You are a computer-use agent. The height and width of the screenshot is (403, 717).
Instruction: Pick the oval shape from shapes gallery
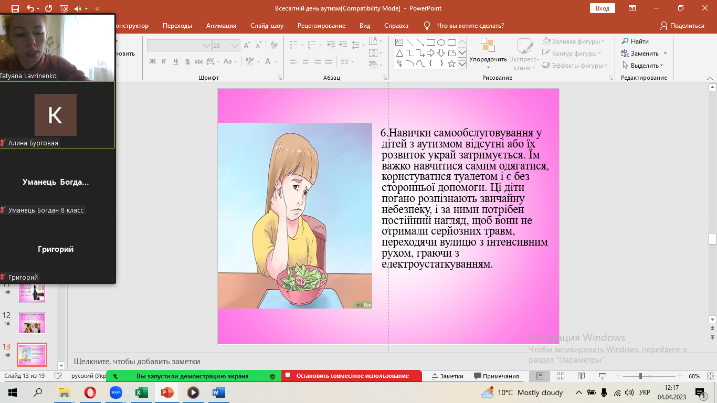(x=441, y=43)
